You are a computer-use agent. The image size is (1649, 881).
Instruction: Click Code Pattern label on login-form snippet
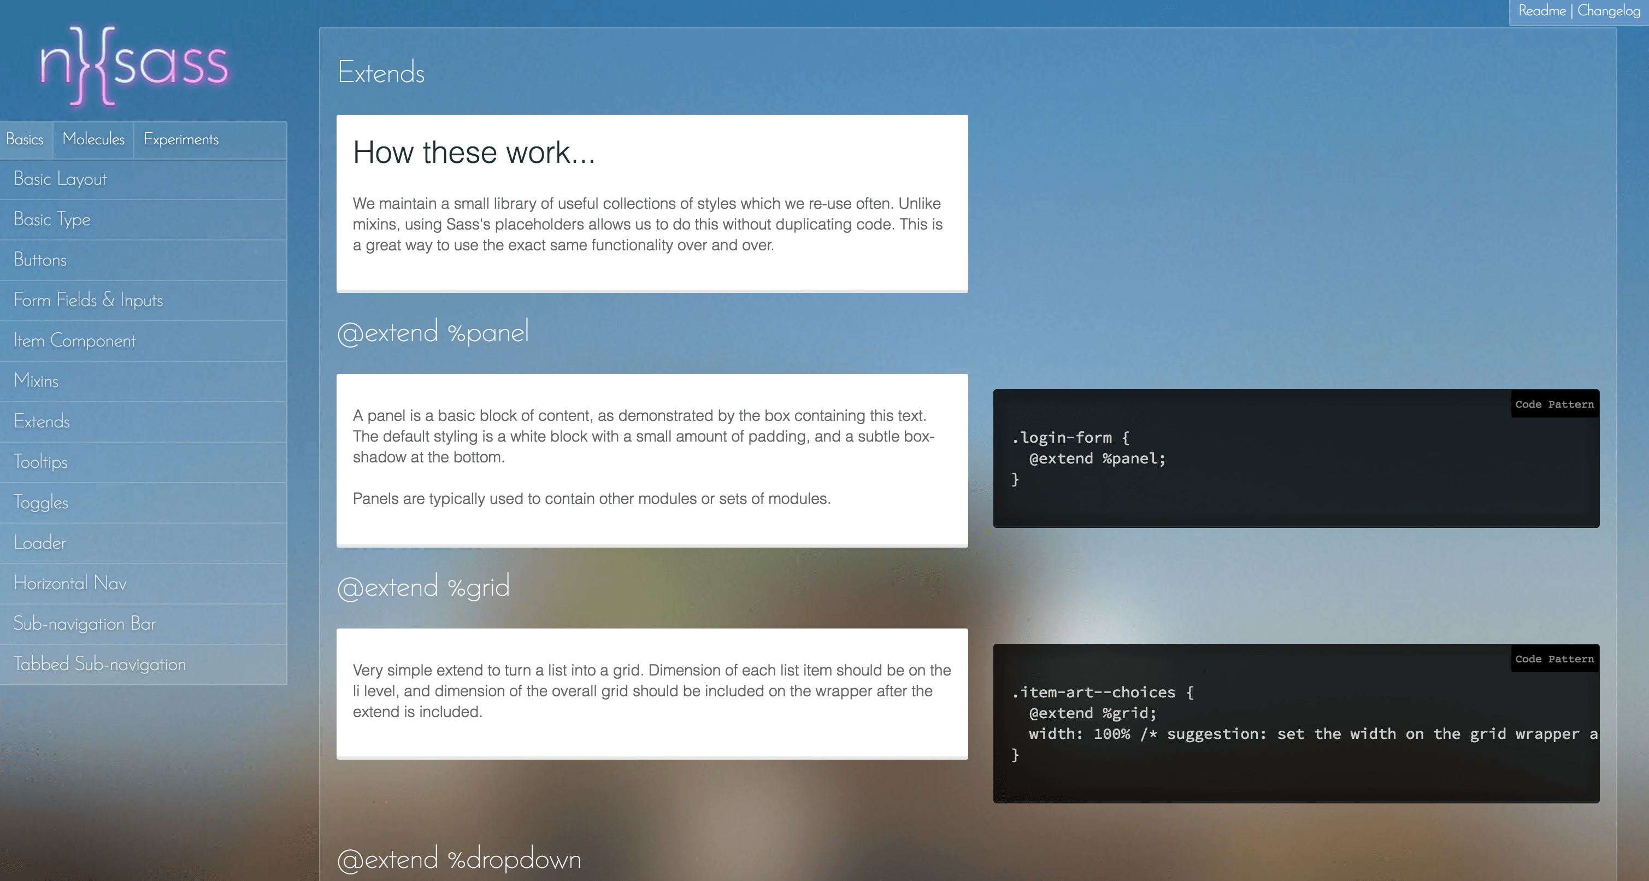(1554, 404)
